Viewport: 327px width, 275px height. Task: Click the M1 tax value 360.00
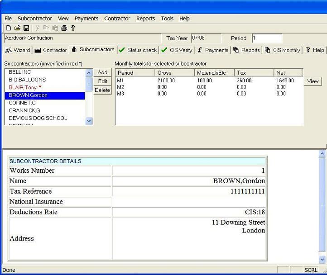(244, 81)
